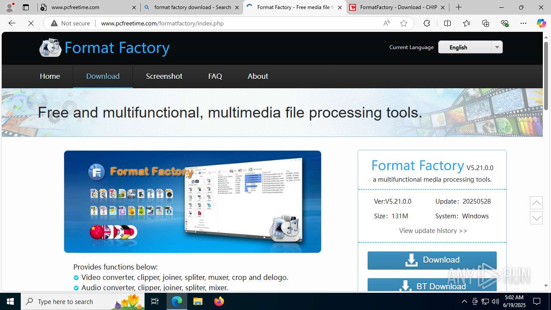Image resolution: width=551 pixels, height=310 pixels.
Task: Click the Ver:V5.21.0.0 text
Action: click(393, 201)
